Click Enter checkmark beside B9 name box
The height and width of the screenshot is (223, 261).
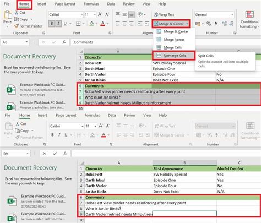(55, 154)
